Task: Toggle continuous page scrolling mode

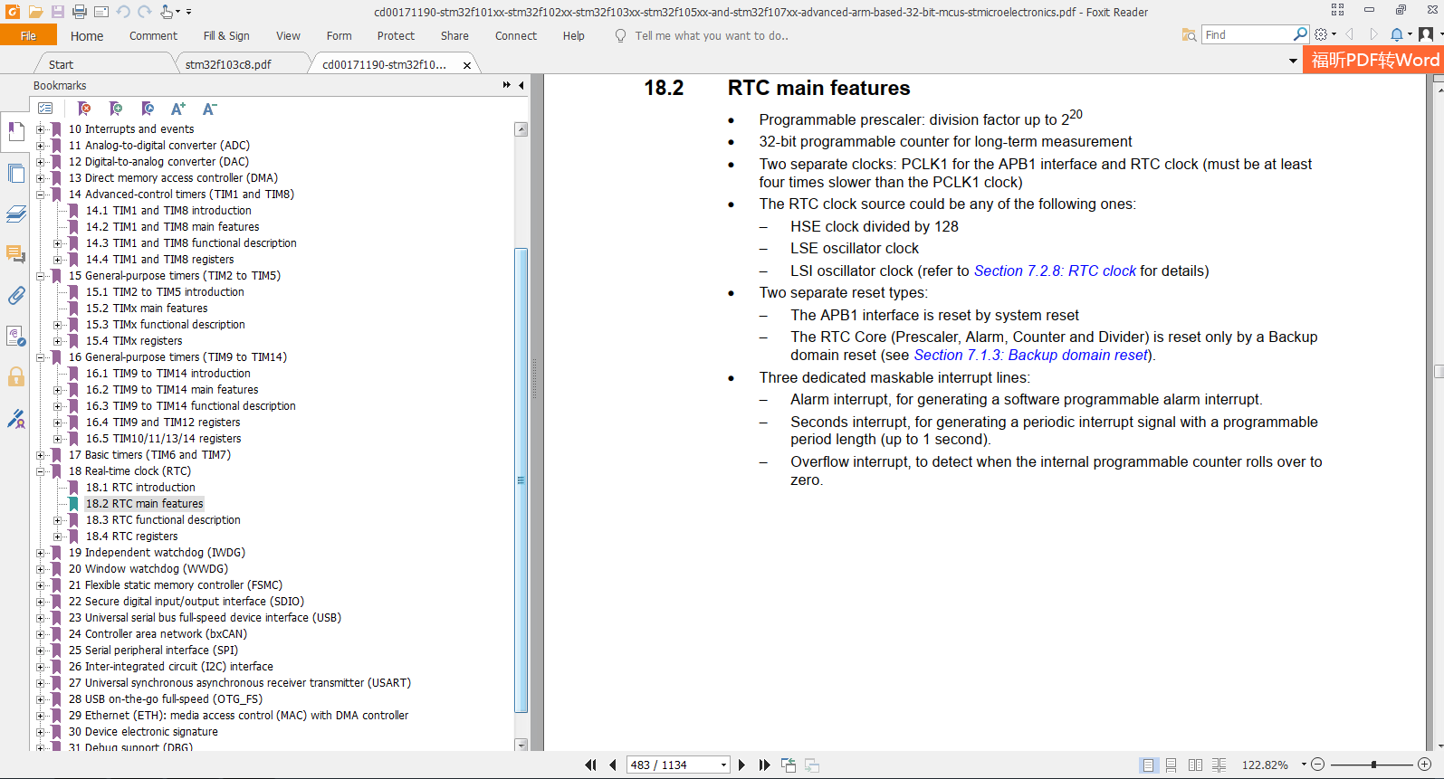Action: 1171,765
